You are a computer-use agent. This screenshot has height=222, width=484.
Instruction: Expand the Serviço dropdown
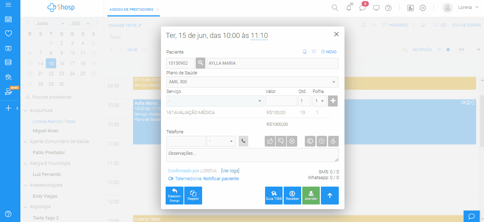point(215,101)
